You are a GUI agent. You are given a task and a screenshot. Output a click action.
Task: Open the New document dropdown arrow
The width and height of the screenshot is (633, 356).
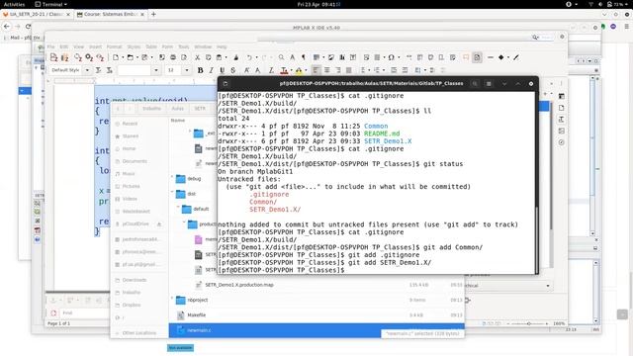click(123, 57)
